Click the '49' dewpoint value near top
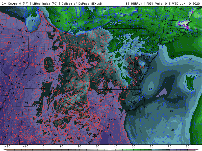 (124, 16)
